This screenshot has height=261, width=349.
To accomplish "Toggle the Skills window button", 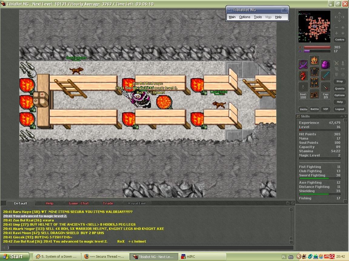I will click(x=303, y=109).
